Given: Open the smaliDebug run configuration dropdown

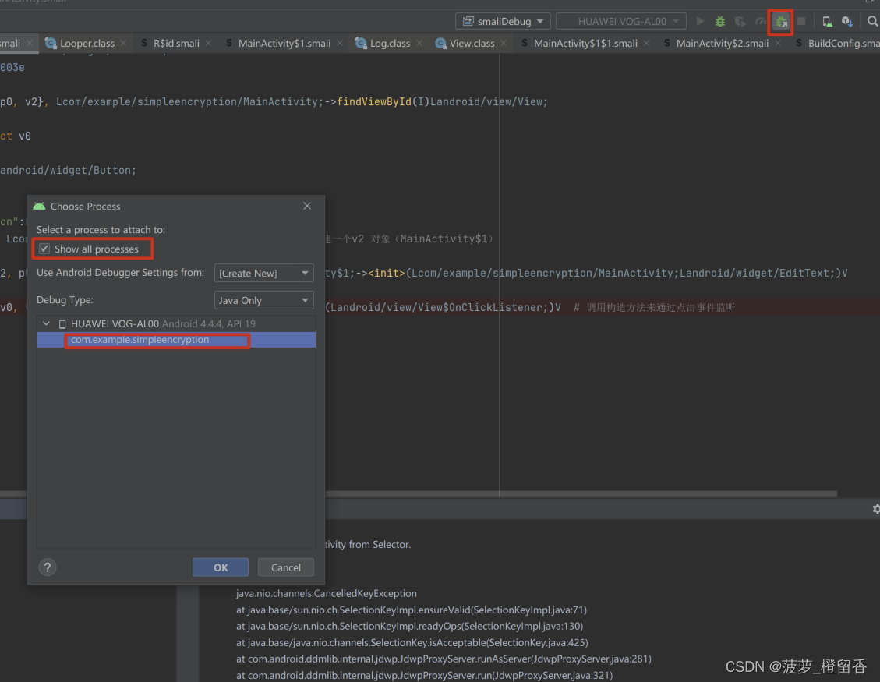Looking at the screenshot, I should [x=503, y=21].
